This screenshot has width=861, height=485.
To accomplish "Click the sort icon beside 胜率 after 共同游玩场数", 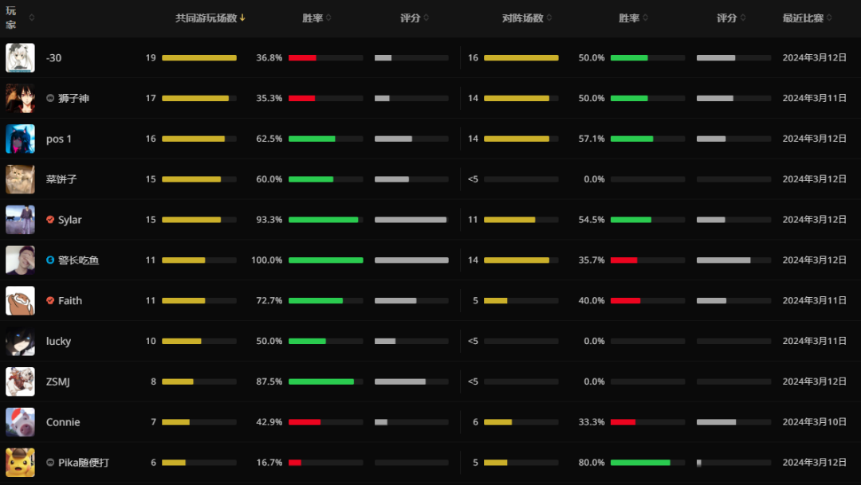I will (x=328, y=18).
